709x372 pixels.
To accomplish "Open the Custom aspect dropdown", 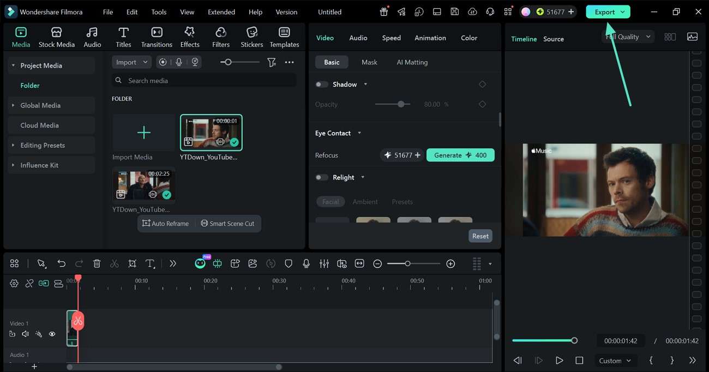I will pyautogui.click(x=615, y=361).
